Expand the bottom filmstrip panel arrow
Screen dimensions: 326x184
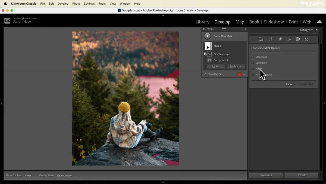click(x=163, y=182)
